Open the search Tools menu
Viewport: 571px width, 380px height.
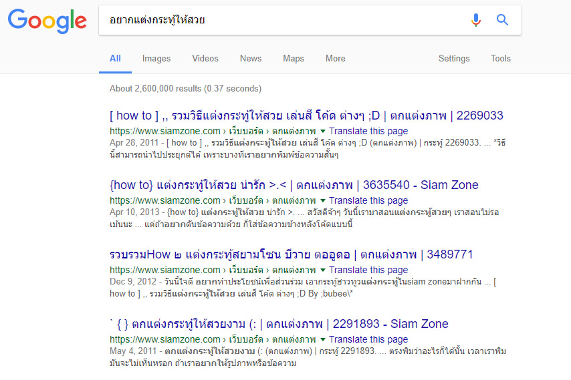[x=500, y=59]
